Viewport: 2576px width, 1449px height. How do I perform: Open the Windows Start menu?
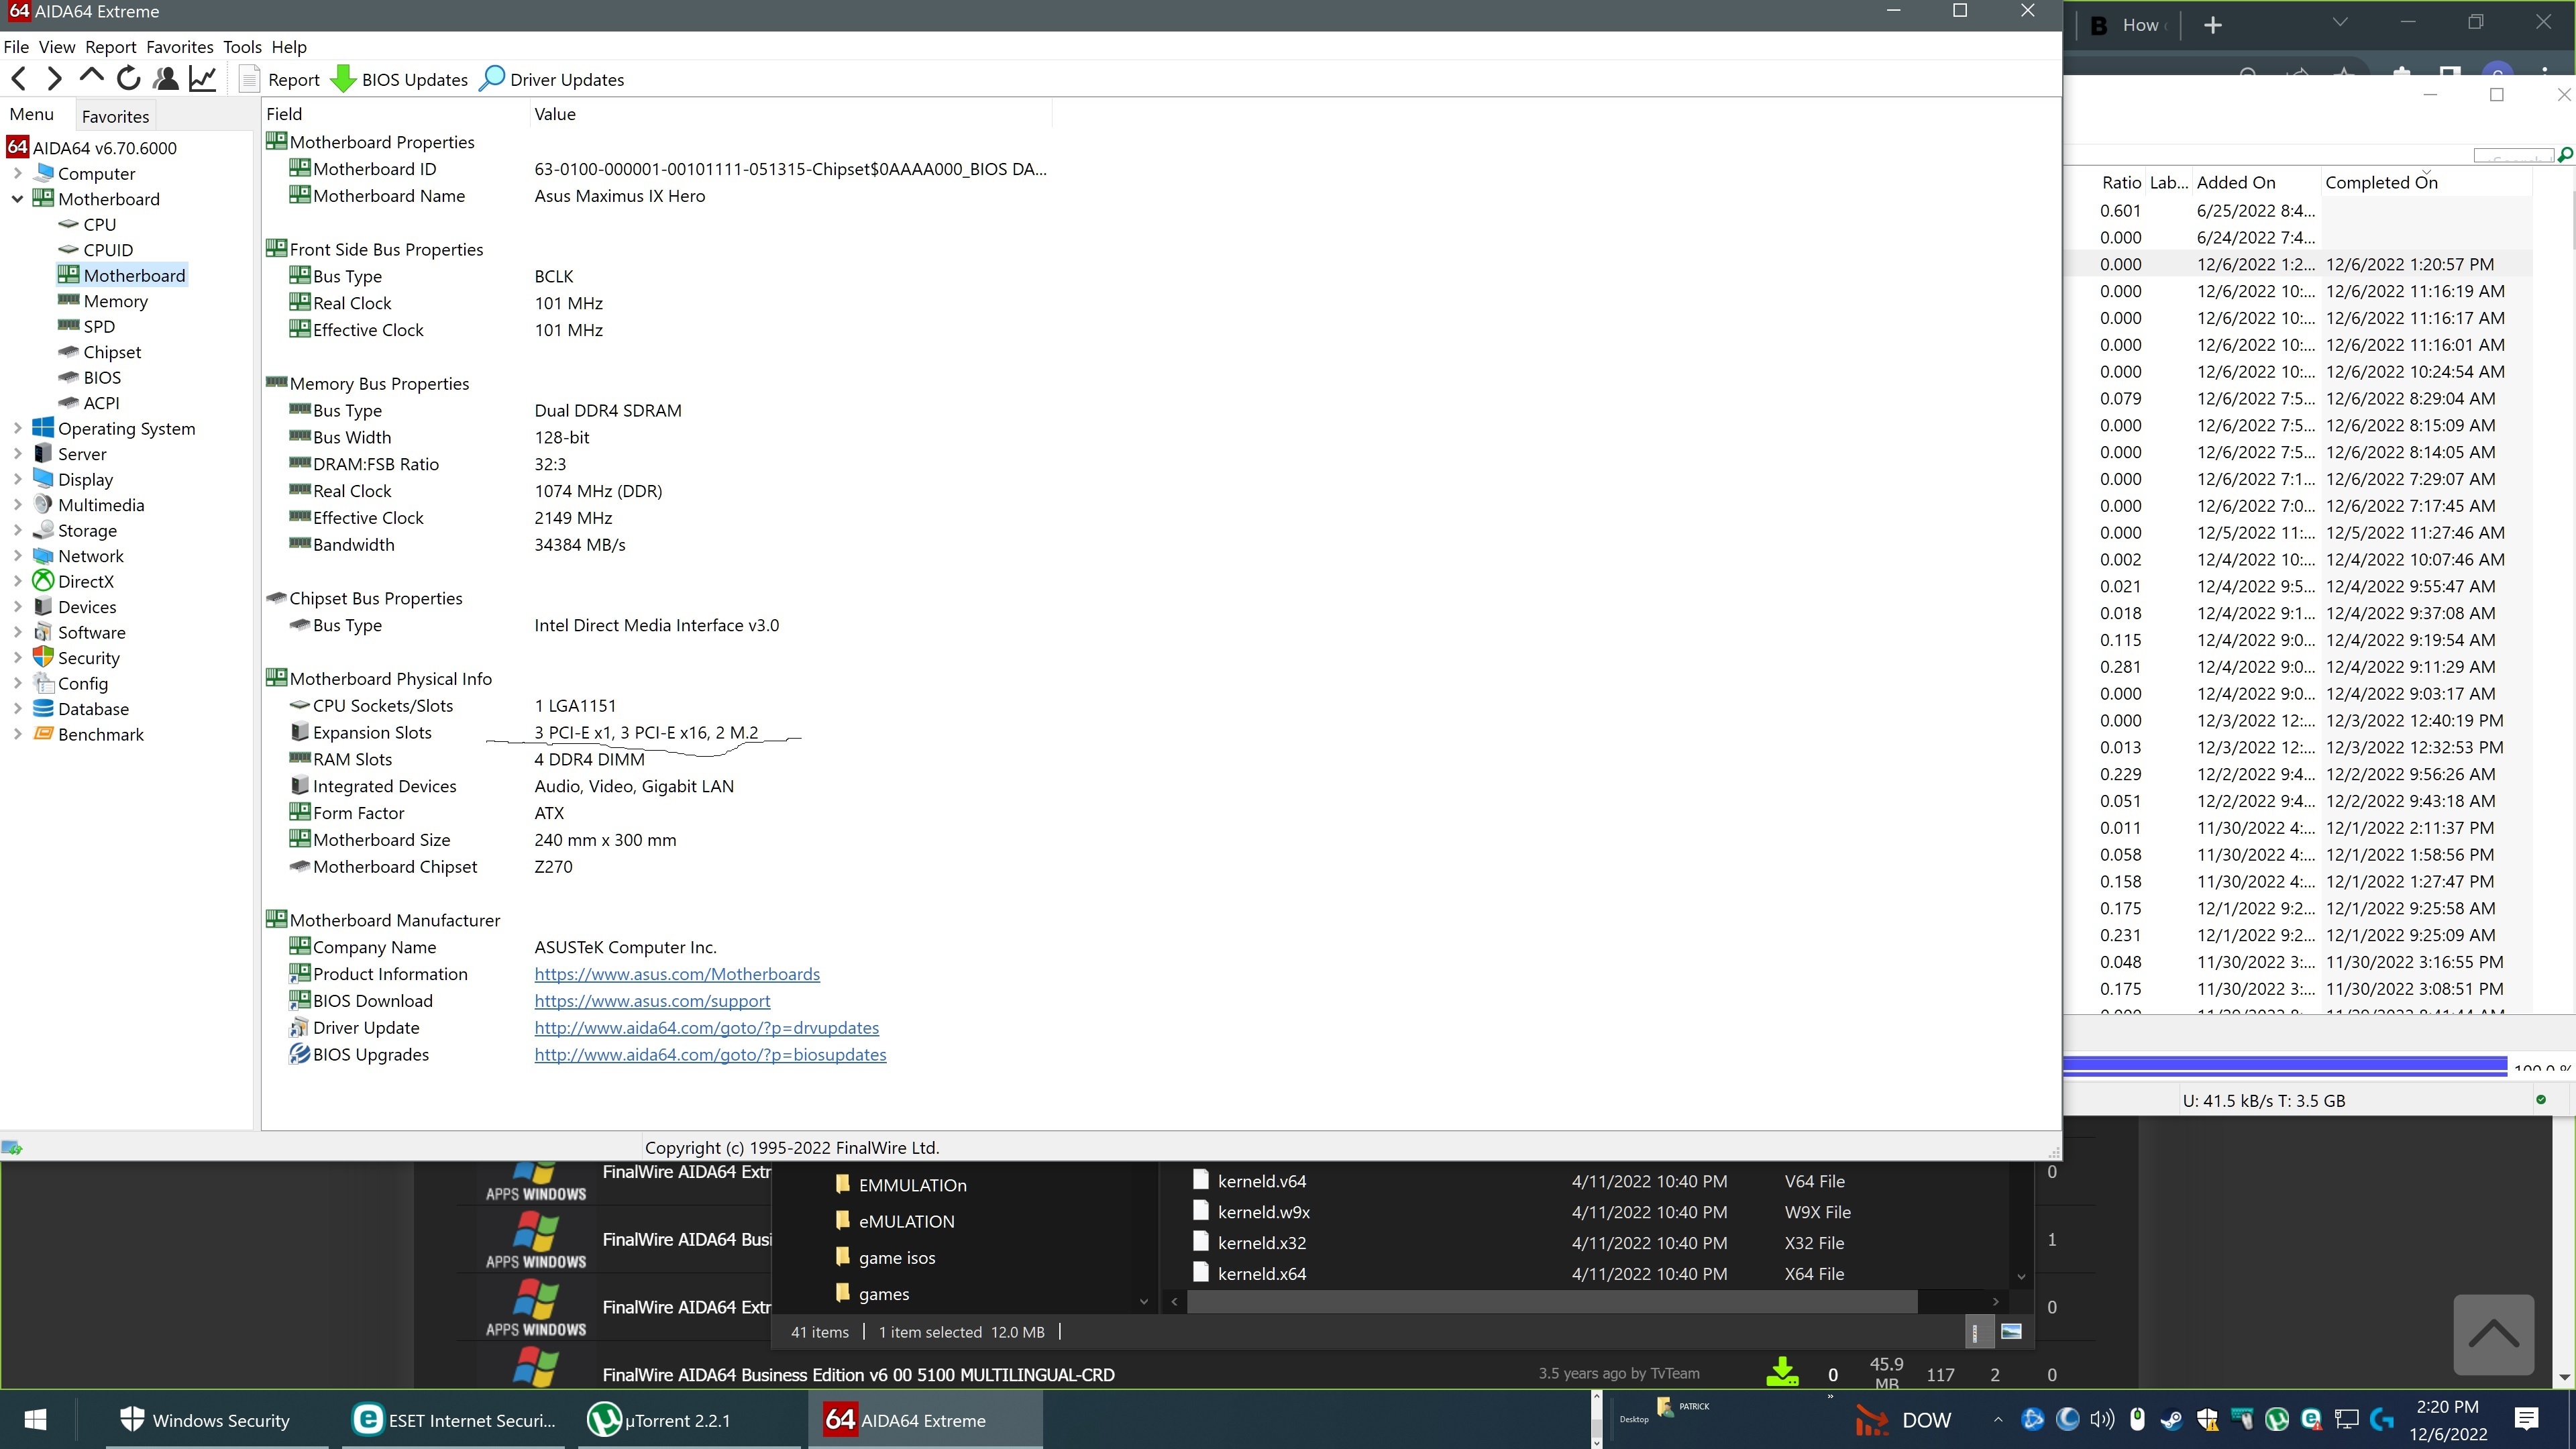pyautogui.click(x=35, y=1420)
